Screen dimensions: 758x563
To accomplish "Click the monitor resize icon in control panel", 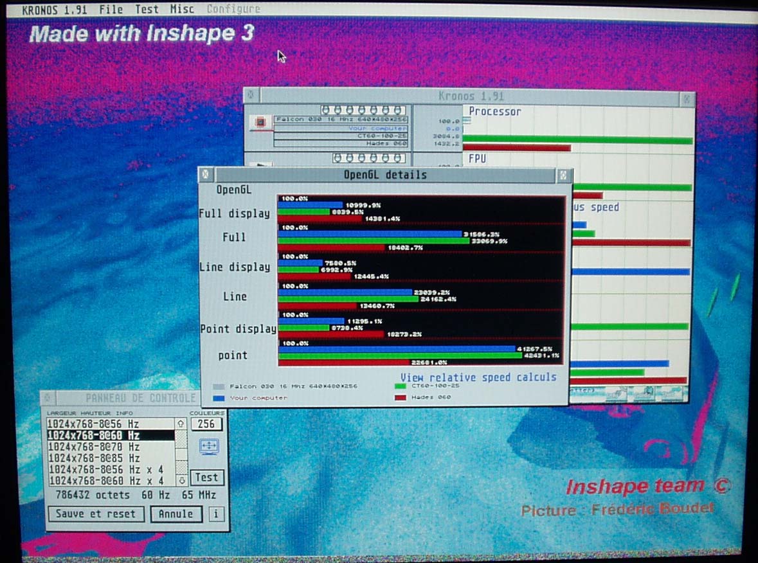I will point(208,447).
